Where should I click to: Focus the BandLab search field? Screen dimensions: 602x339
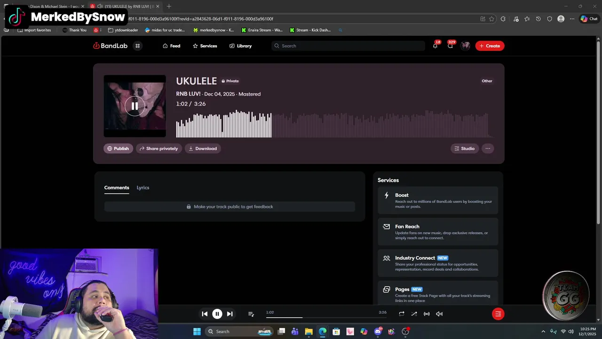click(x=348, y=46)
